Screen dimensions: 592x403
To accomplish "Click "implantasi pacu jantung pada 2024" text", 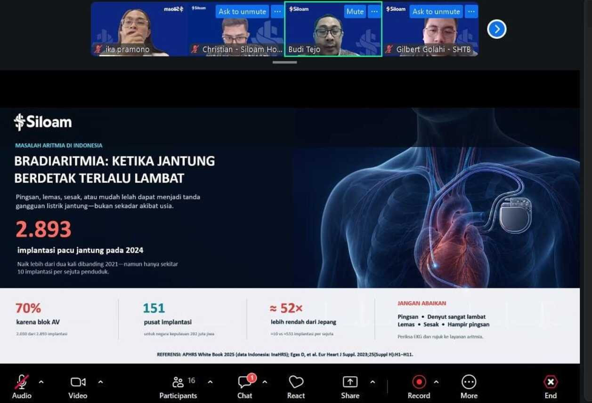I will pos(80,250).
